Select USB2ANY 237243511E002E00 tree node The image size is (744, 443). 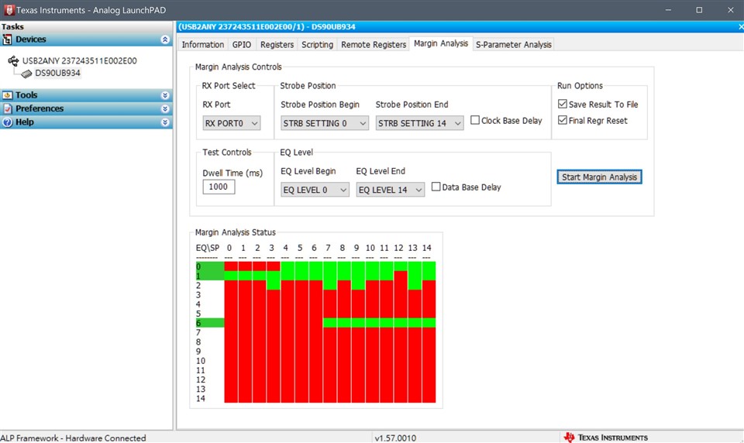click(79, 60)
